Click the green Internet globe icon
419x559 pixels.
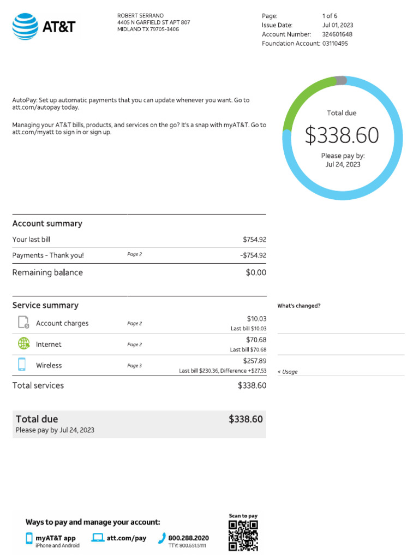click(x=24, y=343)
